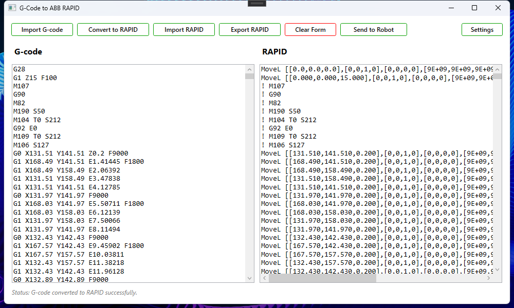Click the "! G92 E0" comment in RAPID
The width and height of the screenshot is (514, 308).
[281, 128]
